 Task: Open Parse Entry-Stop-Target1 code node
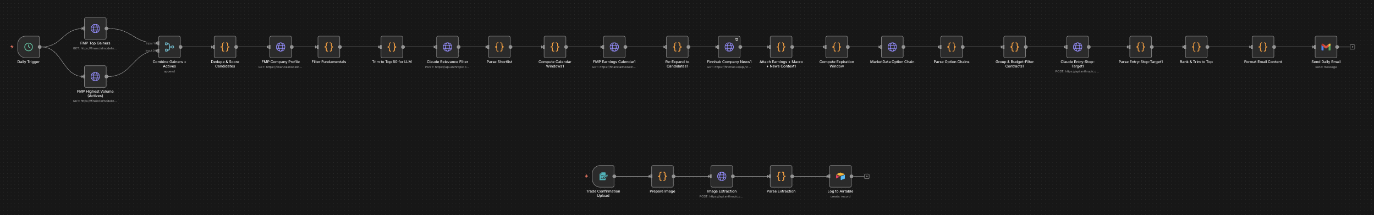(1141, 47)
